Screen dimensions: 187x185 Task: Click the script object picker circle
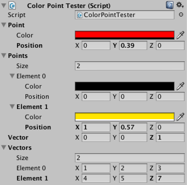pyautogui.click(x=181, y=15)
